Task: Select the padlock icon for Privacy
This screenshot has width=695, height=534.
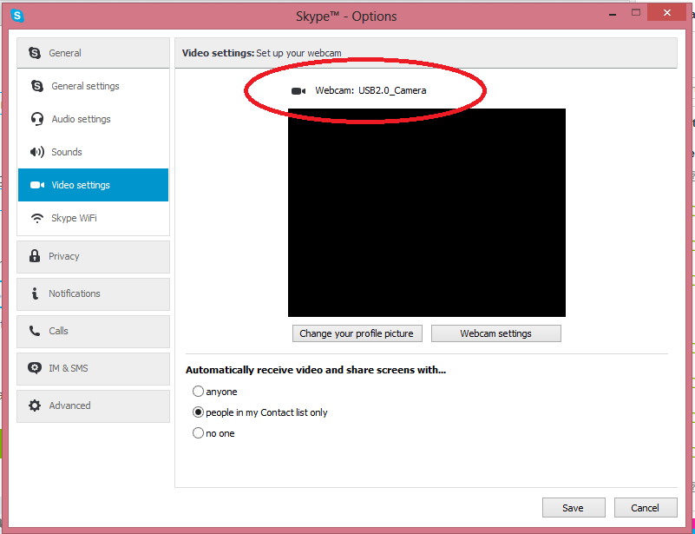Action: (x=36, y=256)
